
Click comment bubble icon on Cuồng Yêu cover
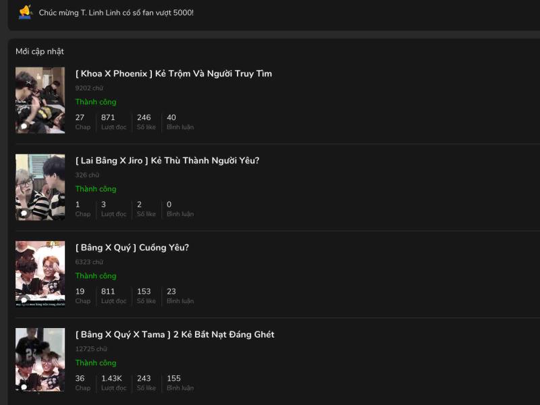point(24,300)
